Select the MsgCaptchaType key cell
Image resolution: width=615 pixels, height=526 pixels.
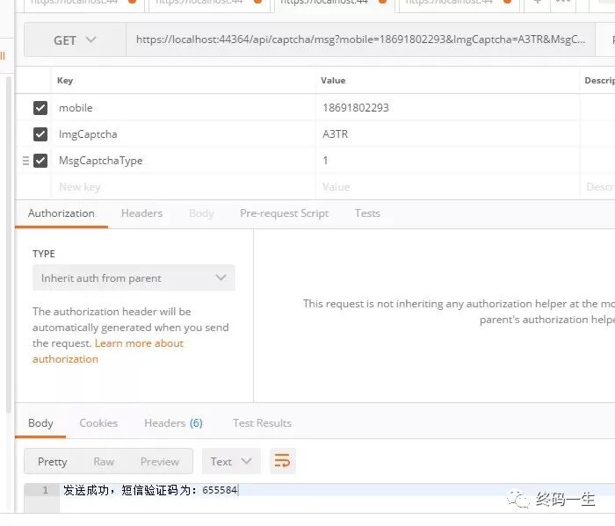pyautogui.click(x=184, y=161)
